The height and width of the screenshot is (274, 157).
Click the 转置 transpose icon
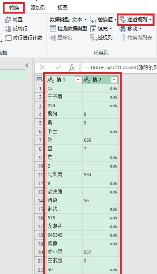click(x=8, y=20)
